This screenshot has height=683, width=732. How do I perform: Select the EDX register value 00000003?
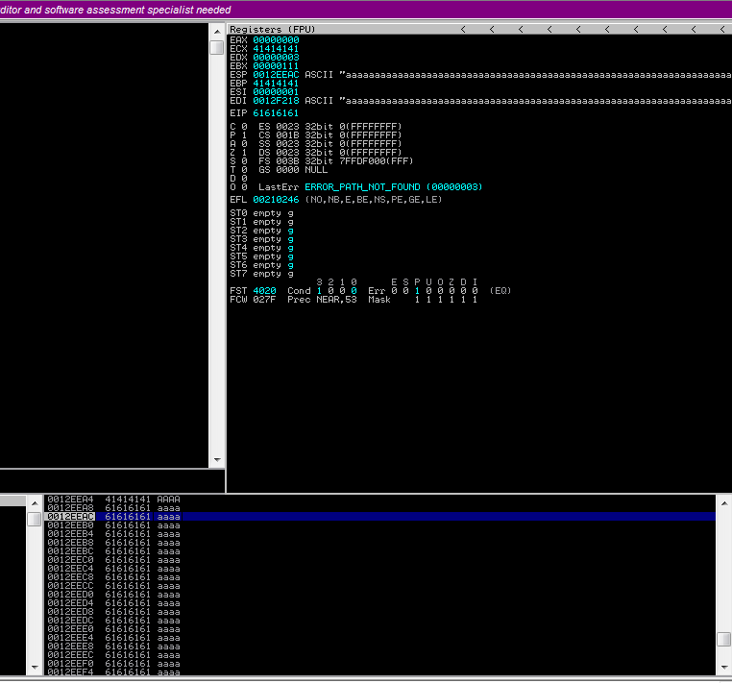point(276,58)
